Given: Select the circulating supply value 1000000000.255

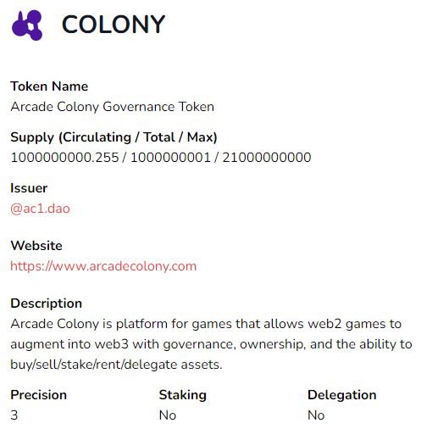Looking at the screenshot, I should pos(64,158).
